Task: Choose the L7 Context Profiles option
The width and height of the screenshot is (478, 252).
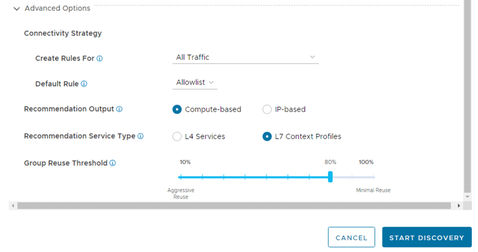Action: (x=267, y=137)
